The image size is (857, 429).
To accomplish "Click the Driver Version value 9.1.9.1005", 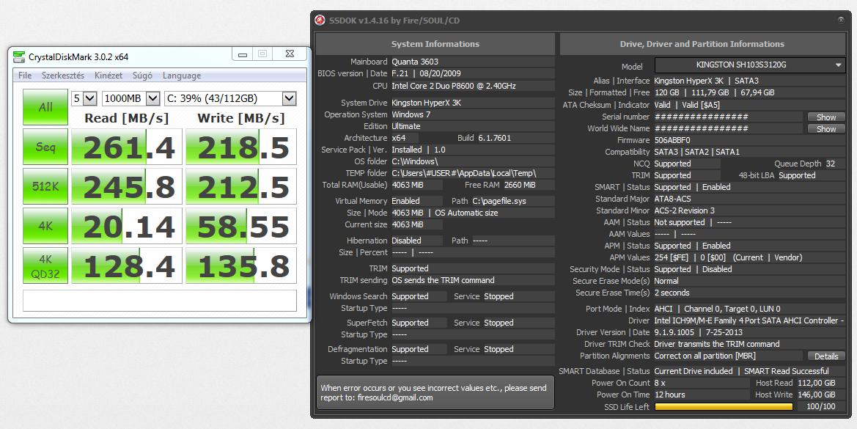I will (674, 332).
